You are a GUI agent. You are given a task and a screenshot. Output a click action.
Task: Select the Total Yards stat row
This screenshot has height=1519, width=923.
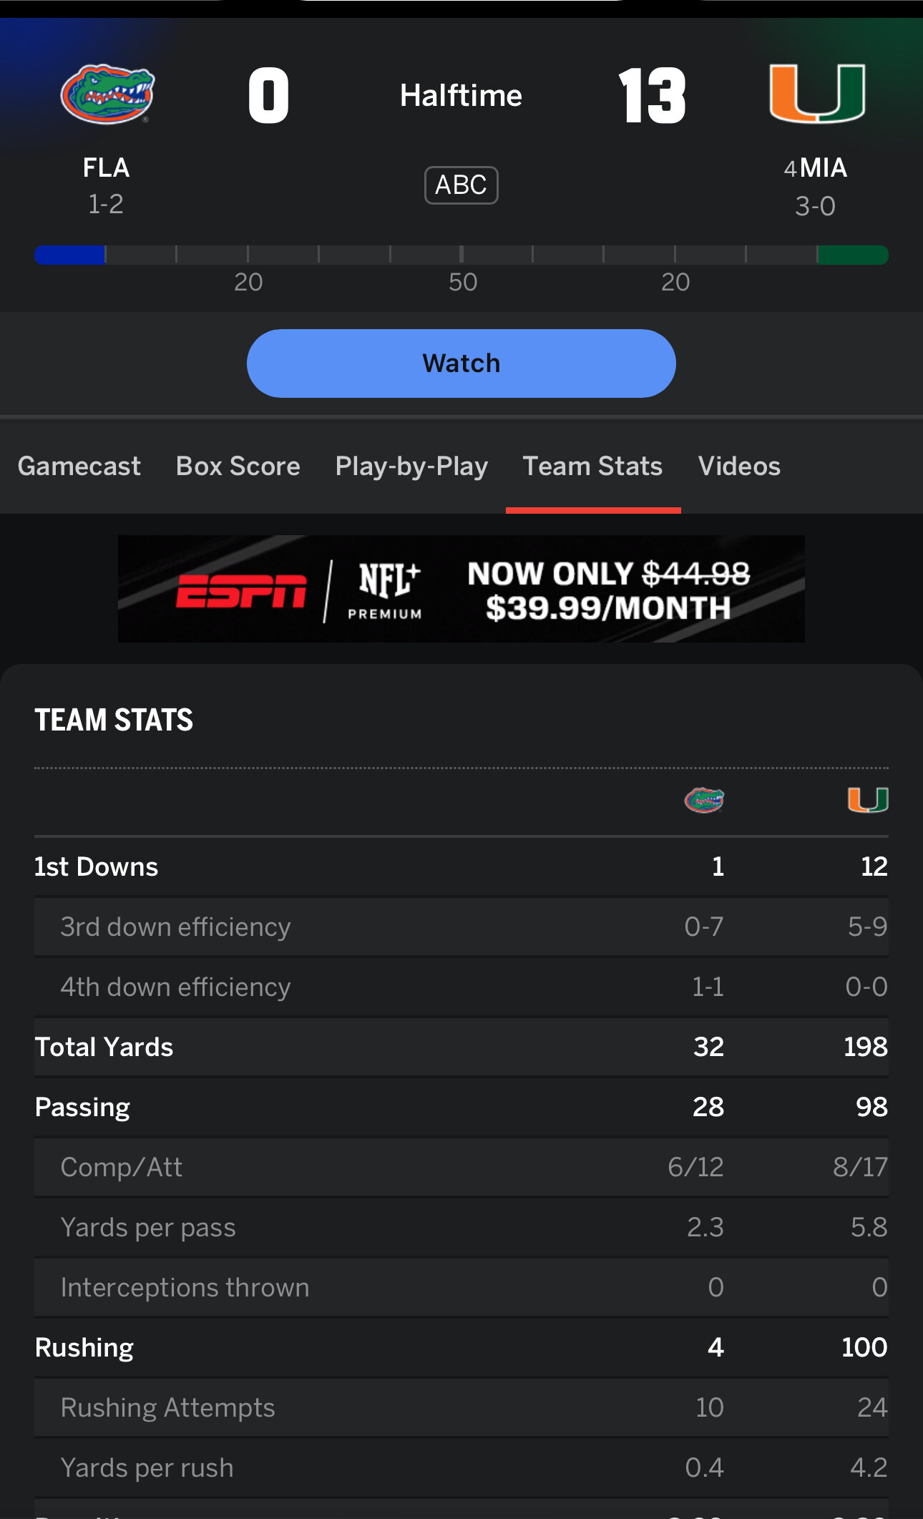(461, 1047)
